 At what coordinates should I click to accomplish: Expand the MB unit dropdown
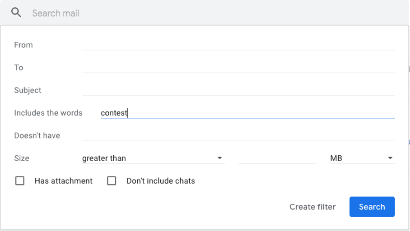(x=362, y=158)
